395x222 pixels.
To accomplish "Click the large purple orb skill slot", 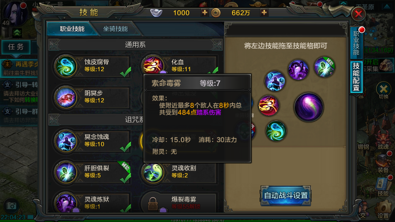I will (x=309, y=107).
